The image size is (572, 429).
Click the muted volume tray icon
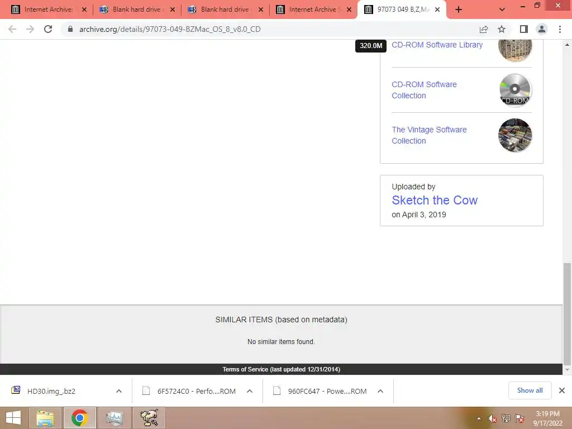492,418
